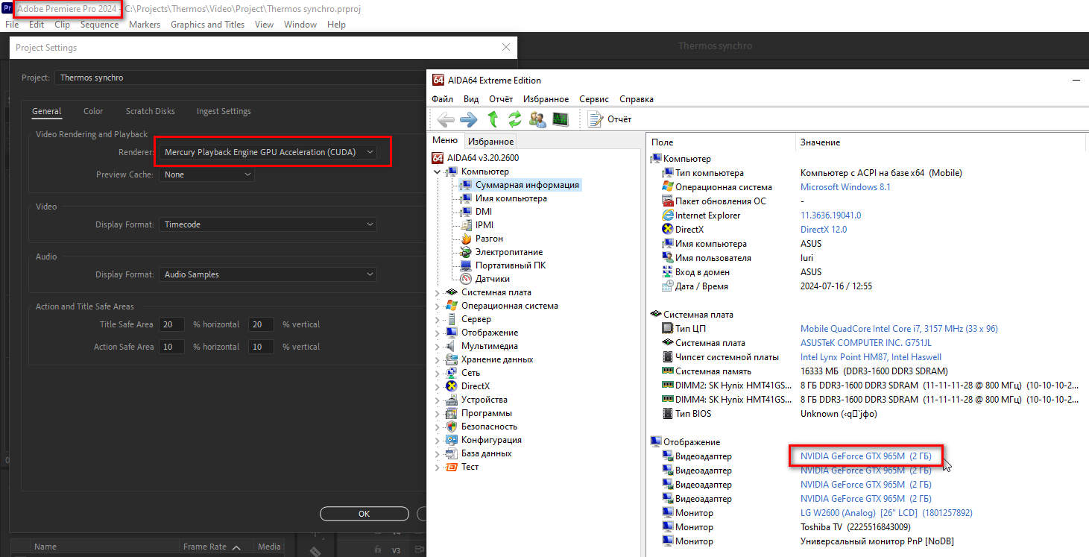Click the users icon in AIDA64 toolbar
Viewport: 1089px width, 557px height.
pos(537,119)
